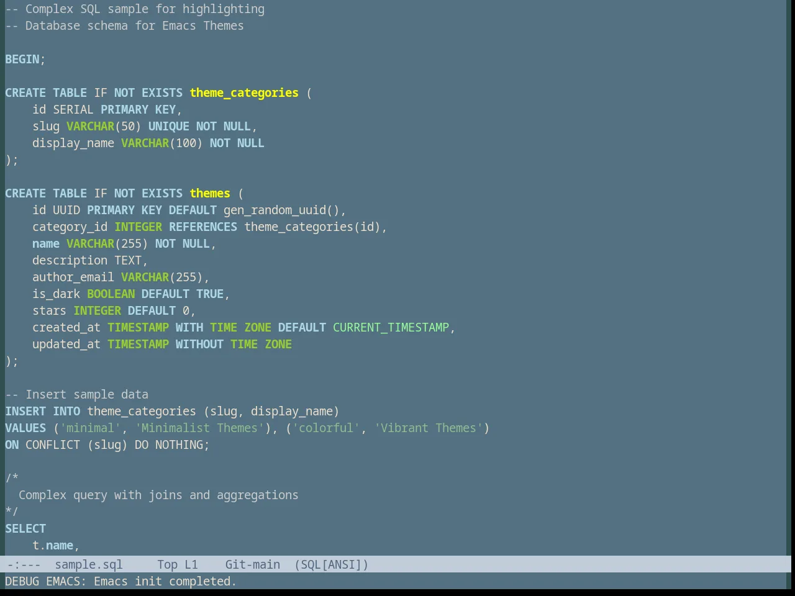Click the REFERENCES keyword
The image size is (795, 596).
pos(203,227)
